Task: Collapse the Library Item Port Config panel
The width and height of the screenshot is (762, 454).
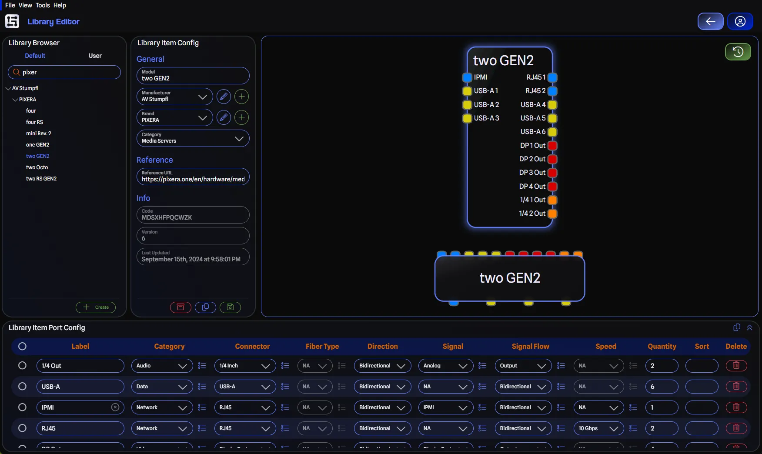Action: point(749,327)
